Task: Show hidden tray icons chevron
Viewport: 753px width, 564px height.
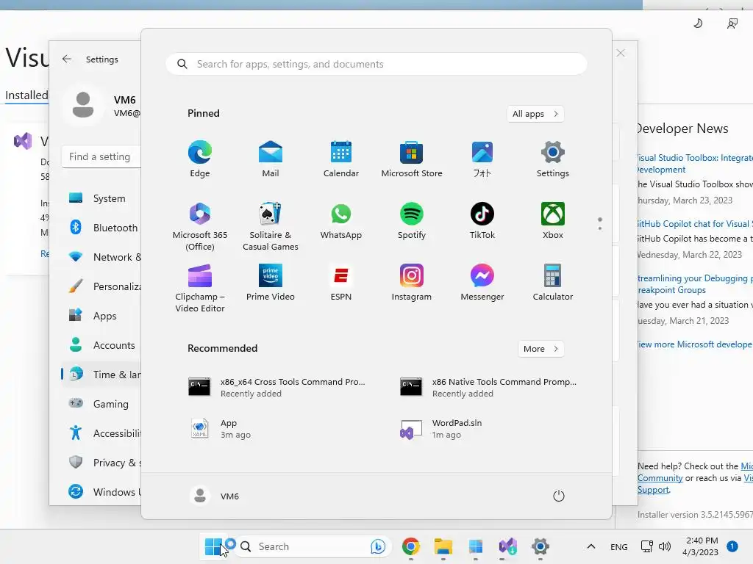Action: (x=591, y=546)
